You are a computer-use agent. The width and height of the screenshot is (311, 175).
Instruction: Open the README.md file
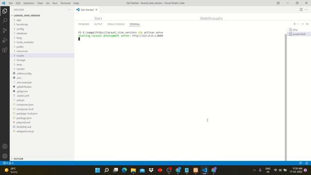(42, 127)
